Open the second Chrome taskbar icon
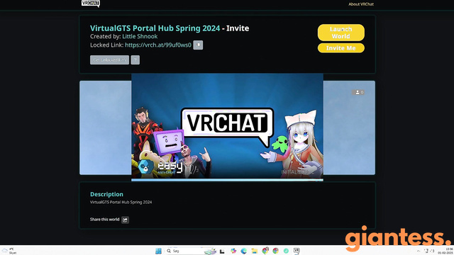454x255 pixels. [x=275, y=251]
